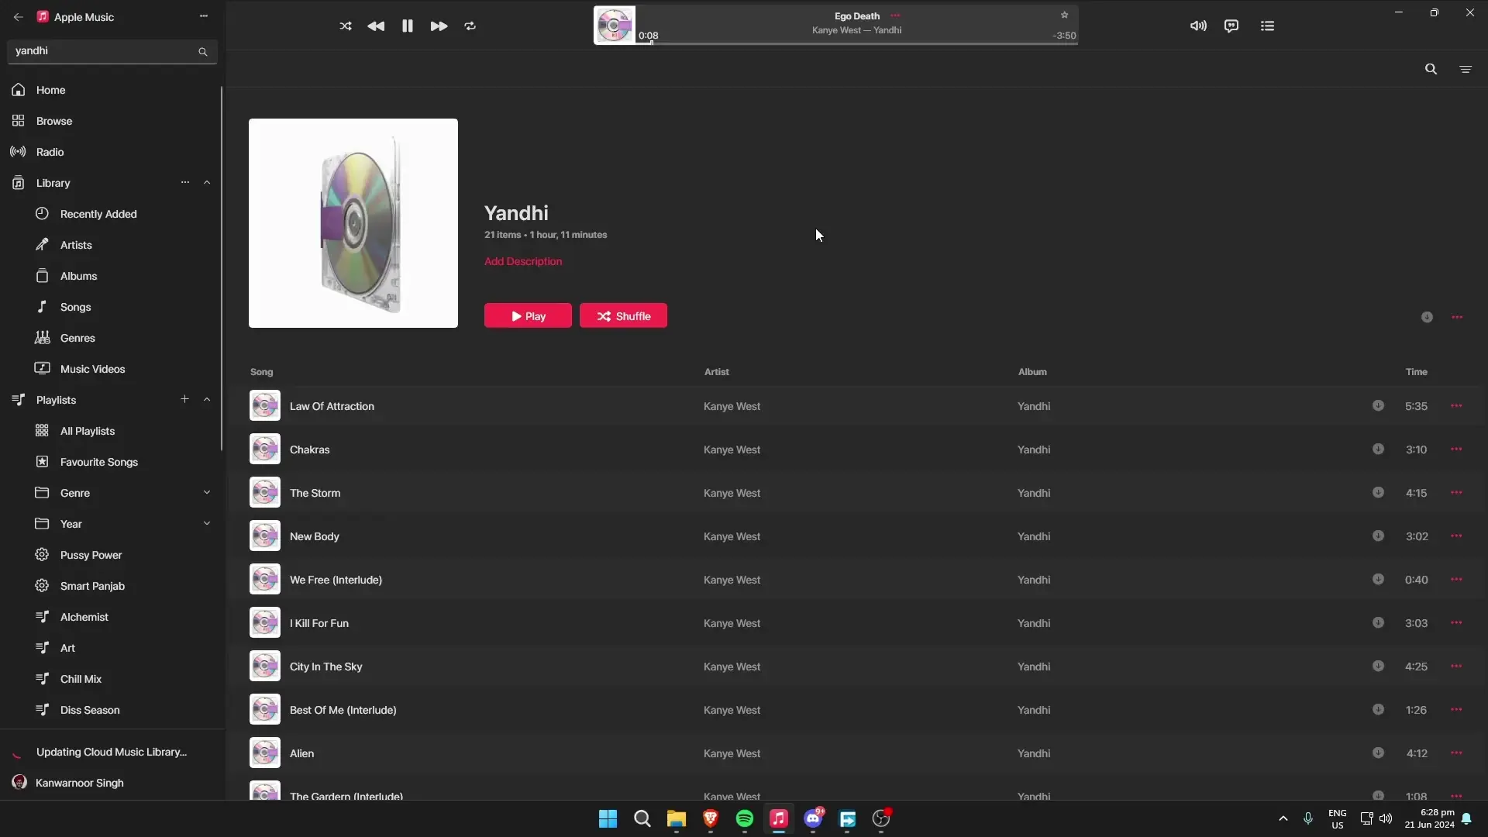Open the Alchemist playlist

(111, 617)
